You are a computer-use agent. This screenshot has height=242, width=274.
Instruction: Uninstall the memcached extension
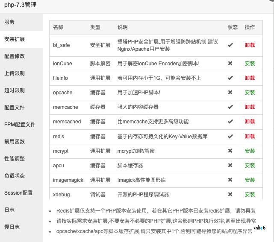250,122
